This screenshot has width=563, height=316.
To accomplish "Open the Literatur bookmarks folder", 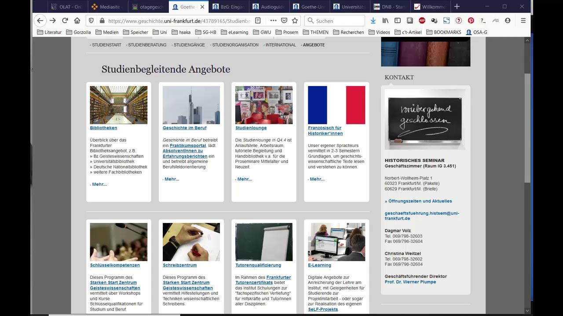I will click(x=49, y=32).
